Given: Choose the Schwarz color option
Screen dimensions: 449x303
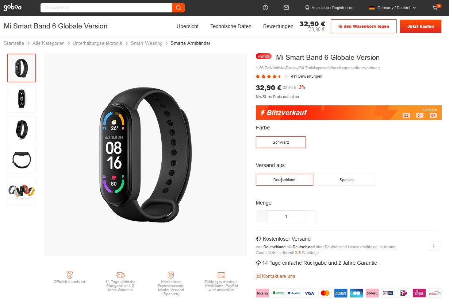Looking at the screenshot, I should 281,142.
